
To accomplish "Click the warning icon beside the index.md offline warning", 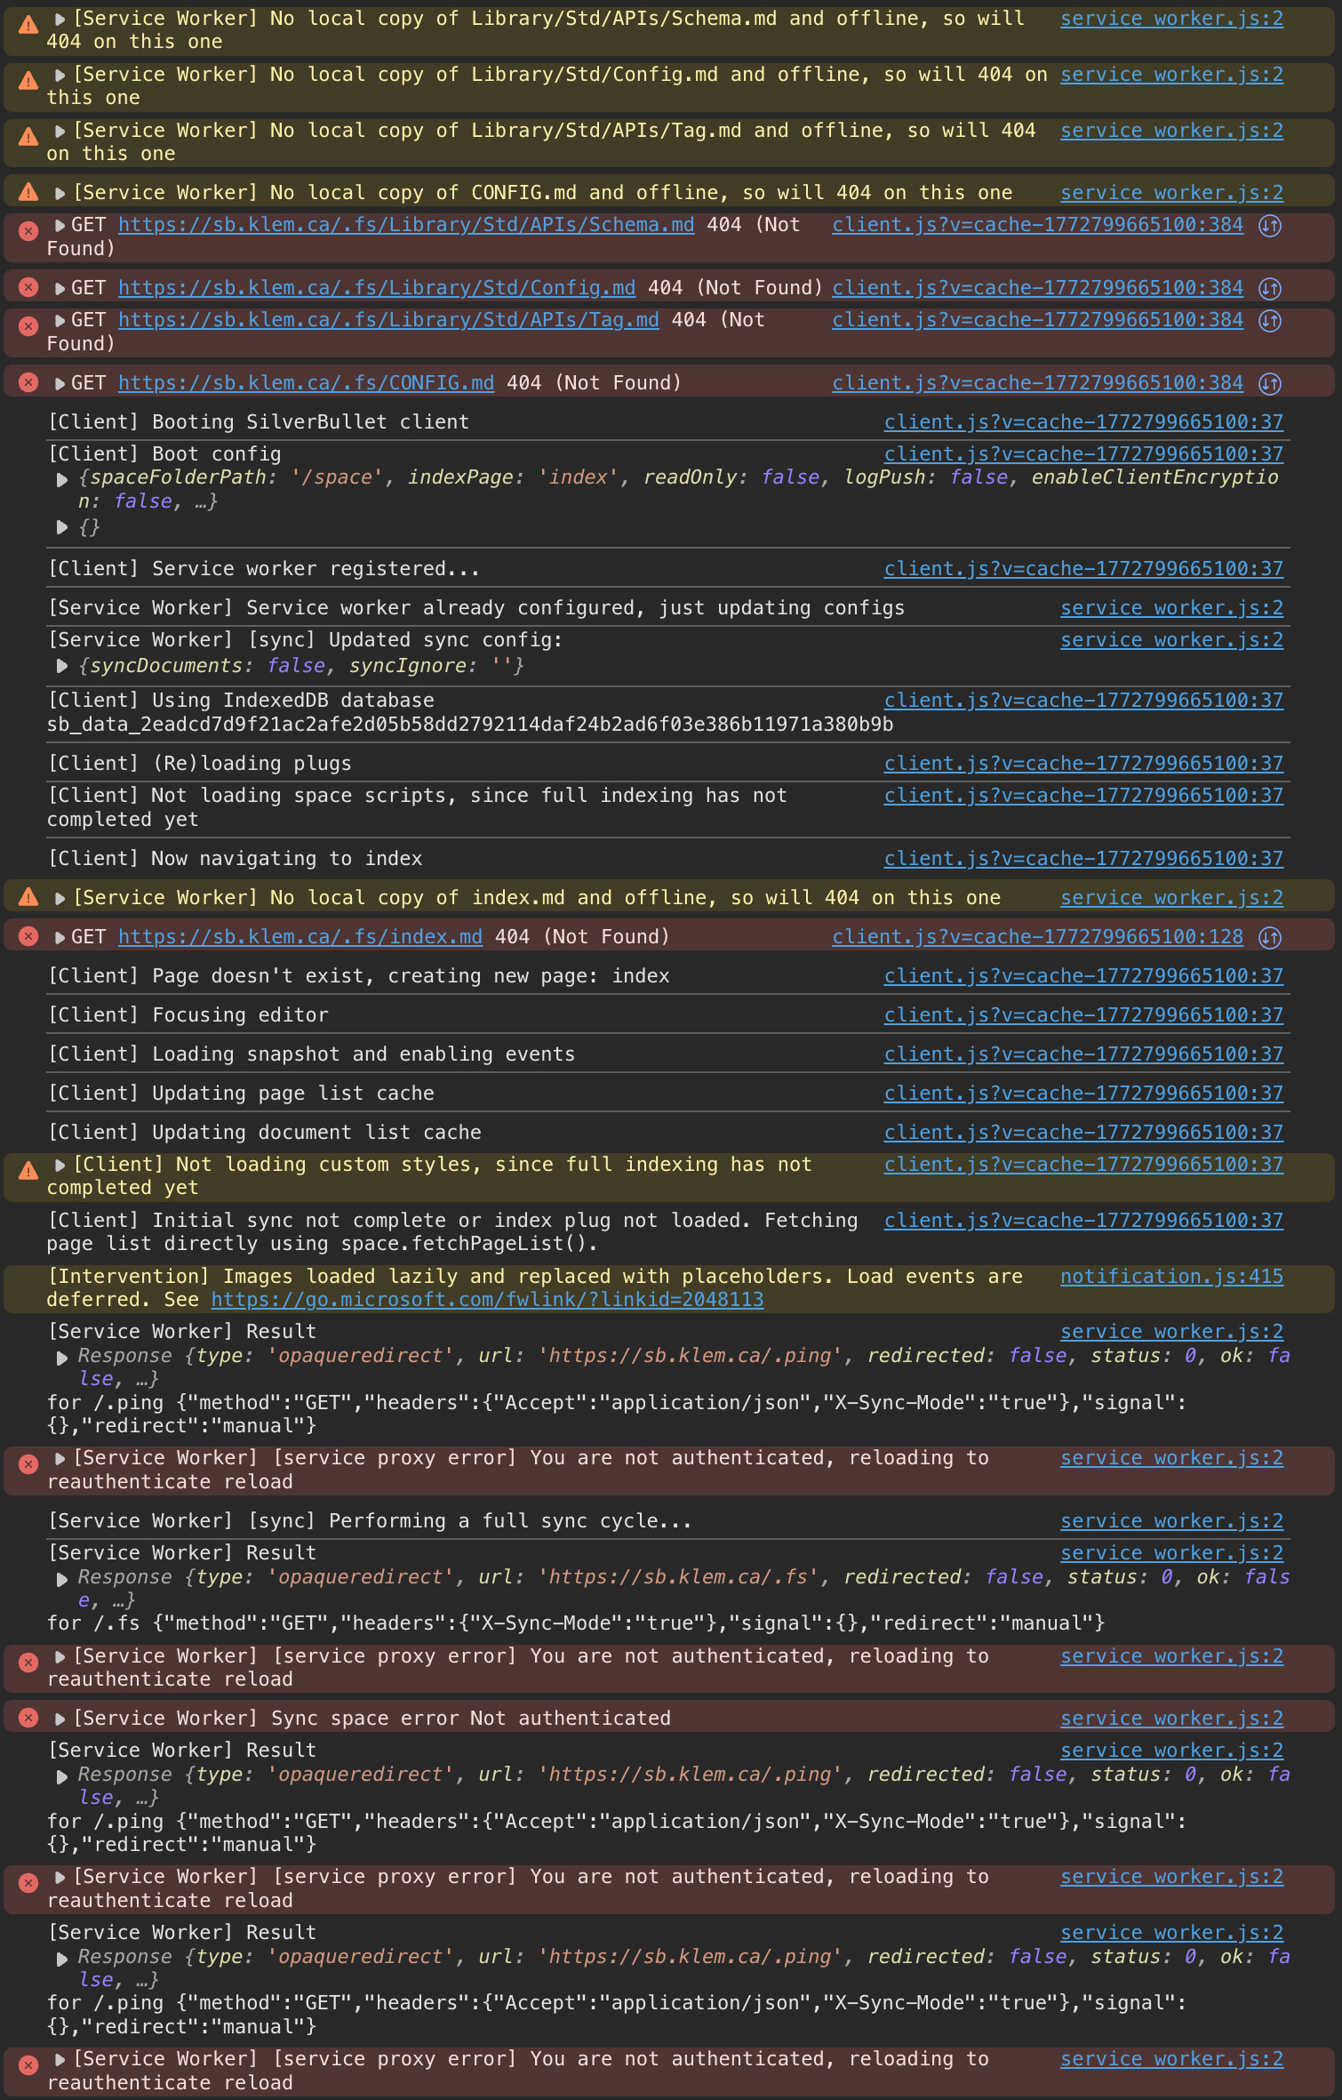I will 28,897.
